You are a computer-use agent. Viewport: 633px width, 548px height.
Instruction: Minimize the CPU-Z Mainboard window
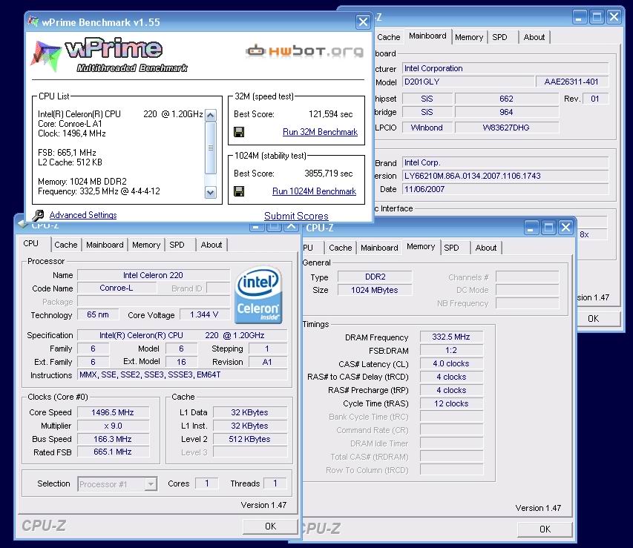pyautogui.click(x=580, y=17)
